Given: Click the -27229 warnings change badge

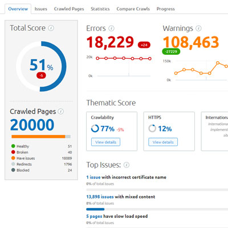Looking at the screenshot, I should click(171, 51).
